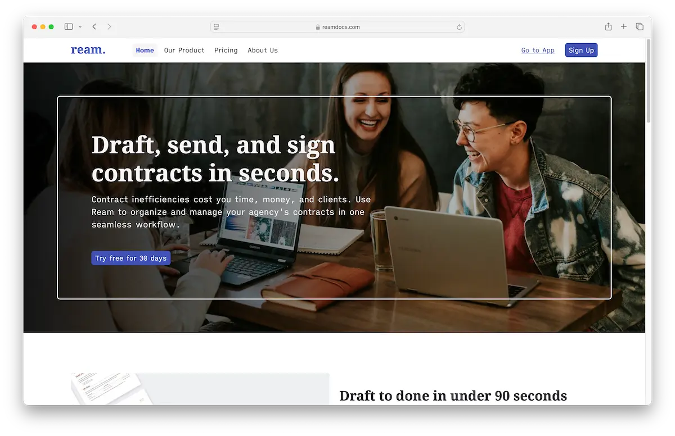Open the Safari sidebar panel icon

(x=69, y=26)
